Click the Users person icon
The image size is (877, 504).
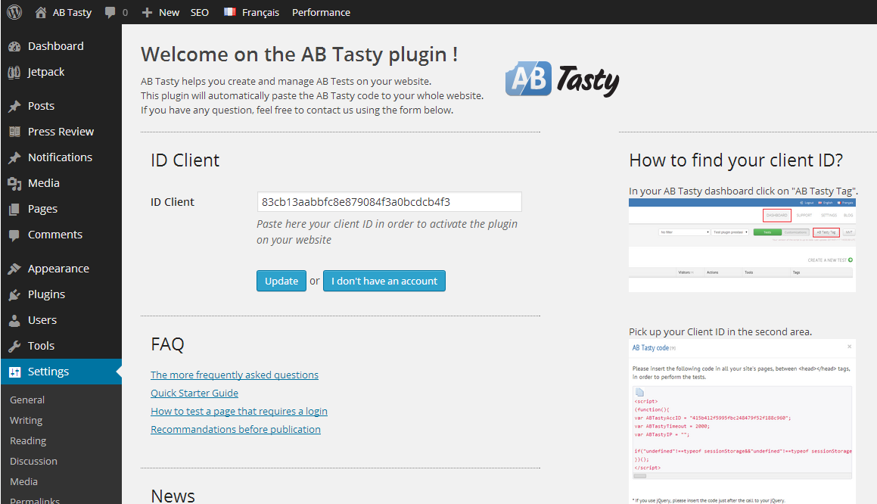click(x=14, y=321)
